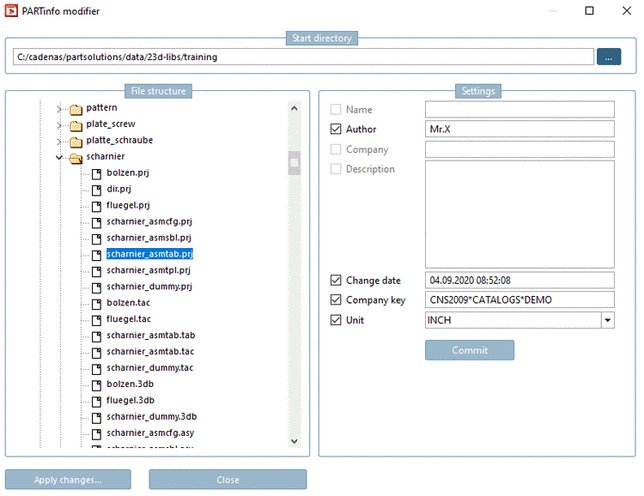Enable the Name checkbox
Image resolution: width=644 pixels, height=496 pixels.
(336, 109)
